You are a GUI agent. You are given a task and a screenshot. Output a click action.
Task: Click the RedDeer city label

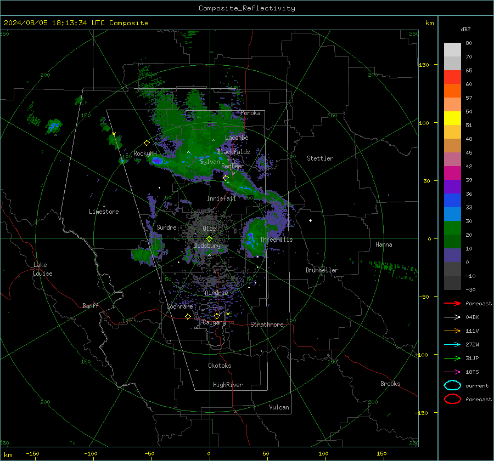click(x=233, y=166)
